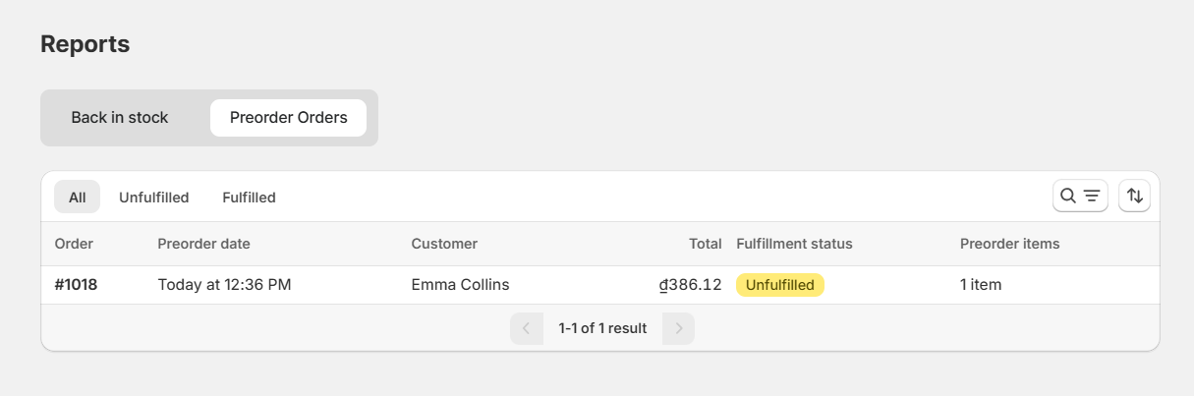The height and width of the screenshot is (396, 1194).
Task: Click the Today at 12:36 PM date cell
Action: click(224, 285)
